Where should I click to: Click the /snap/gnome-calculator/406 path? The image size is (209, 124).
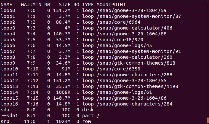[x=135, y=28]
